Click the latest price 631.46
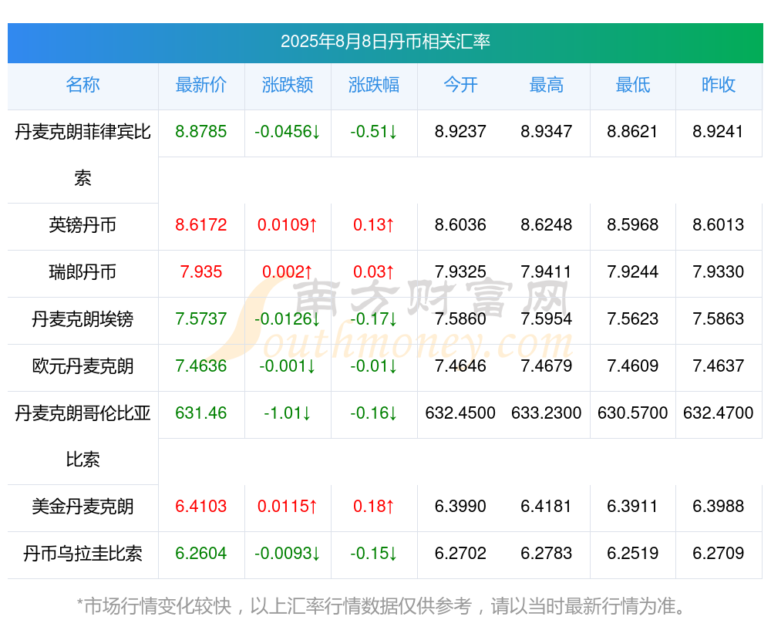This screenshot has width=771, height=630. 201,413
